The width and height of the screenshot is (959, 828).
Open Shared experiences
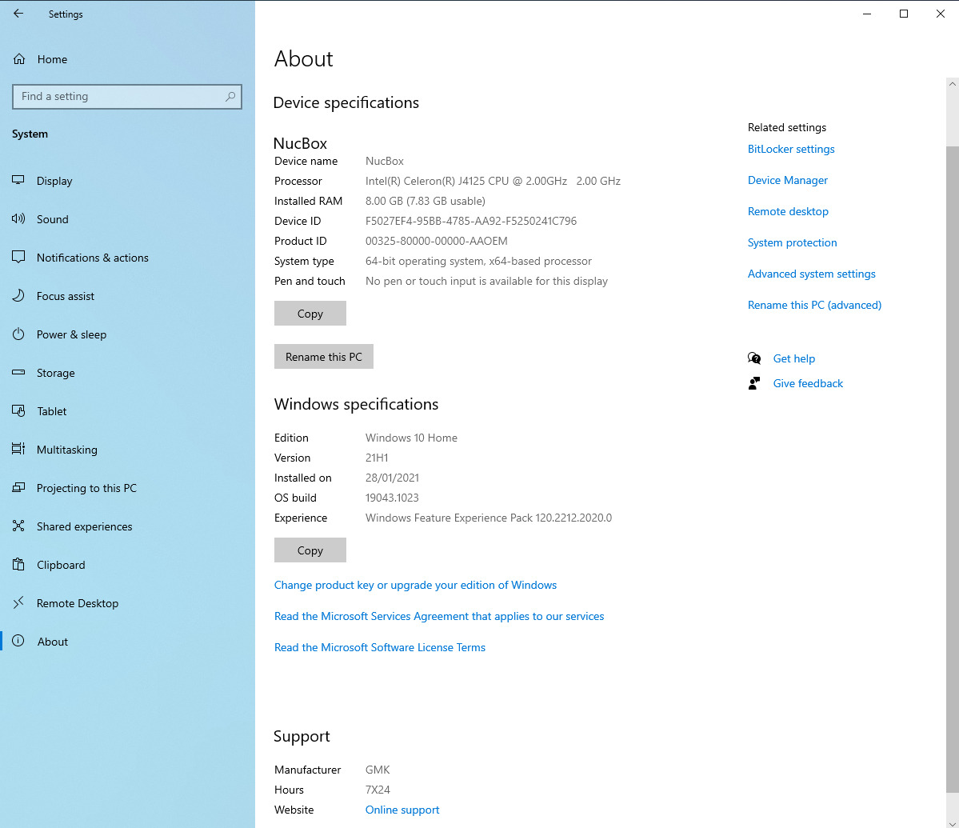pyautogui.click(x=127, y=526)
